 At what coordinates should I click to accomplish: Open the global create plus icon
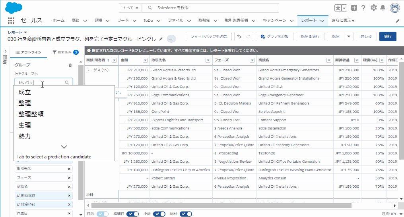point(354,8)
